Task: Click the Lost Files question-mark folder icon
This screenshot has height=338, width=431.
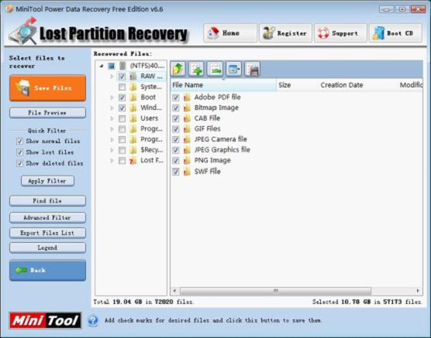Action: click(133, 161)
